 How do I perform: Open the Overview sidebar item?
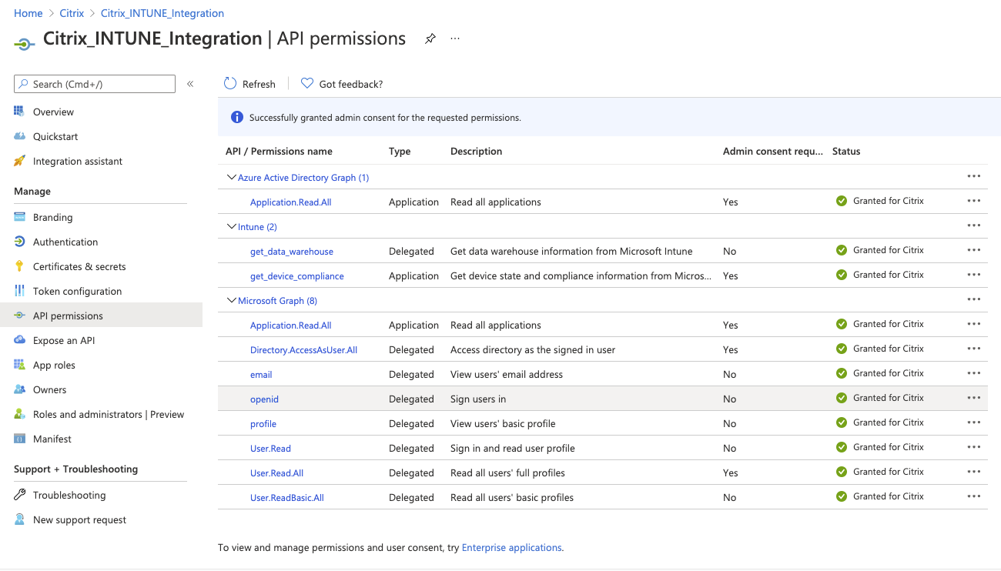(53, 112)
